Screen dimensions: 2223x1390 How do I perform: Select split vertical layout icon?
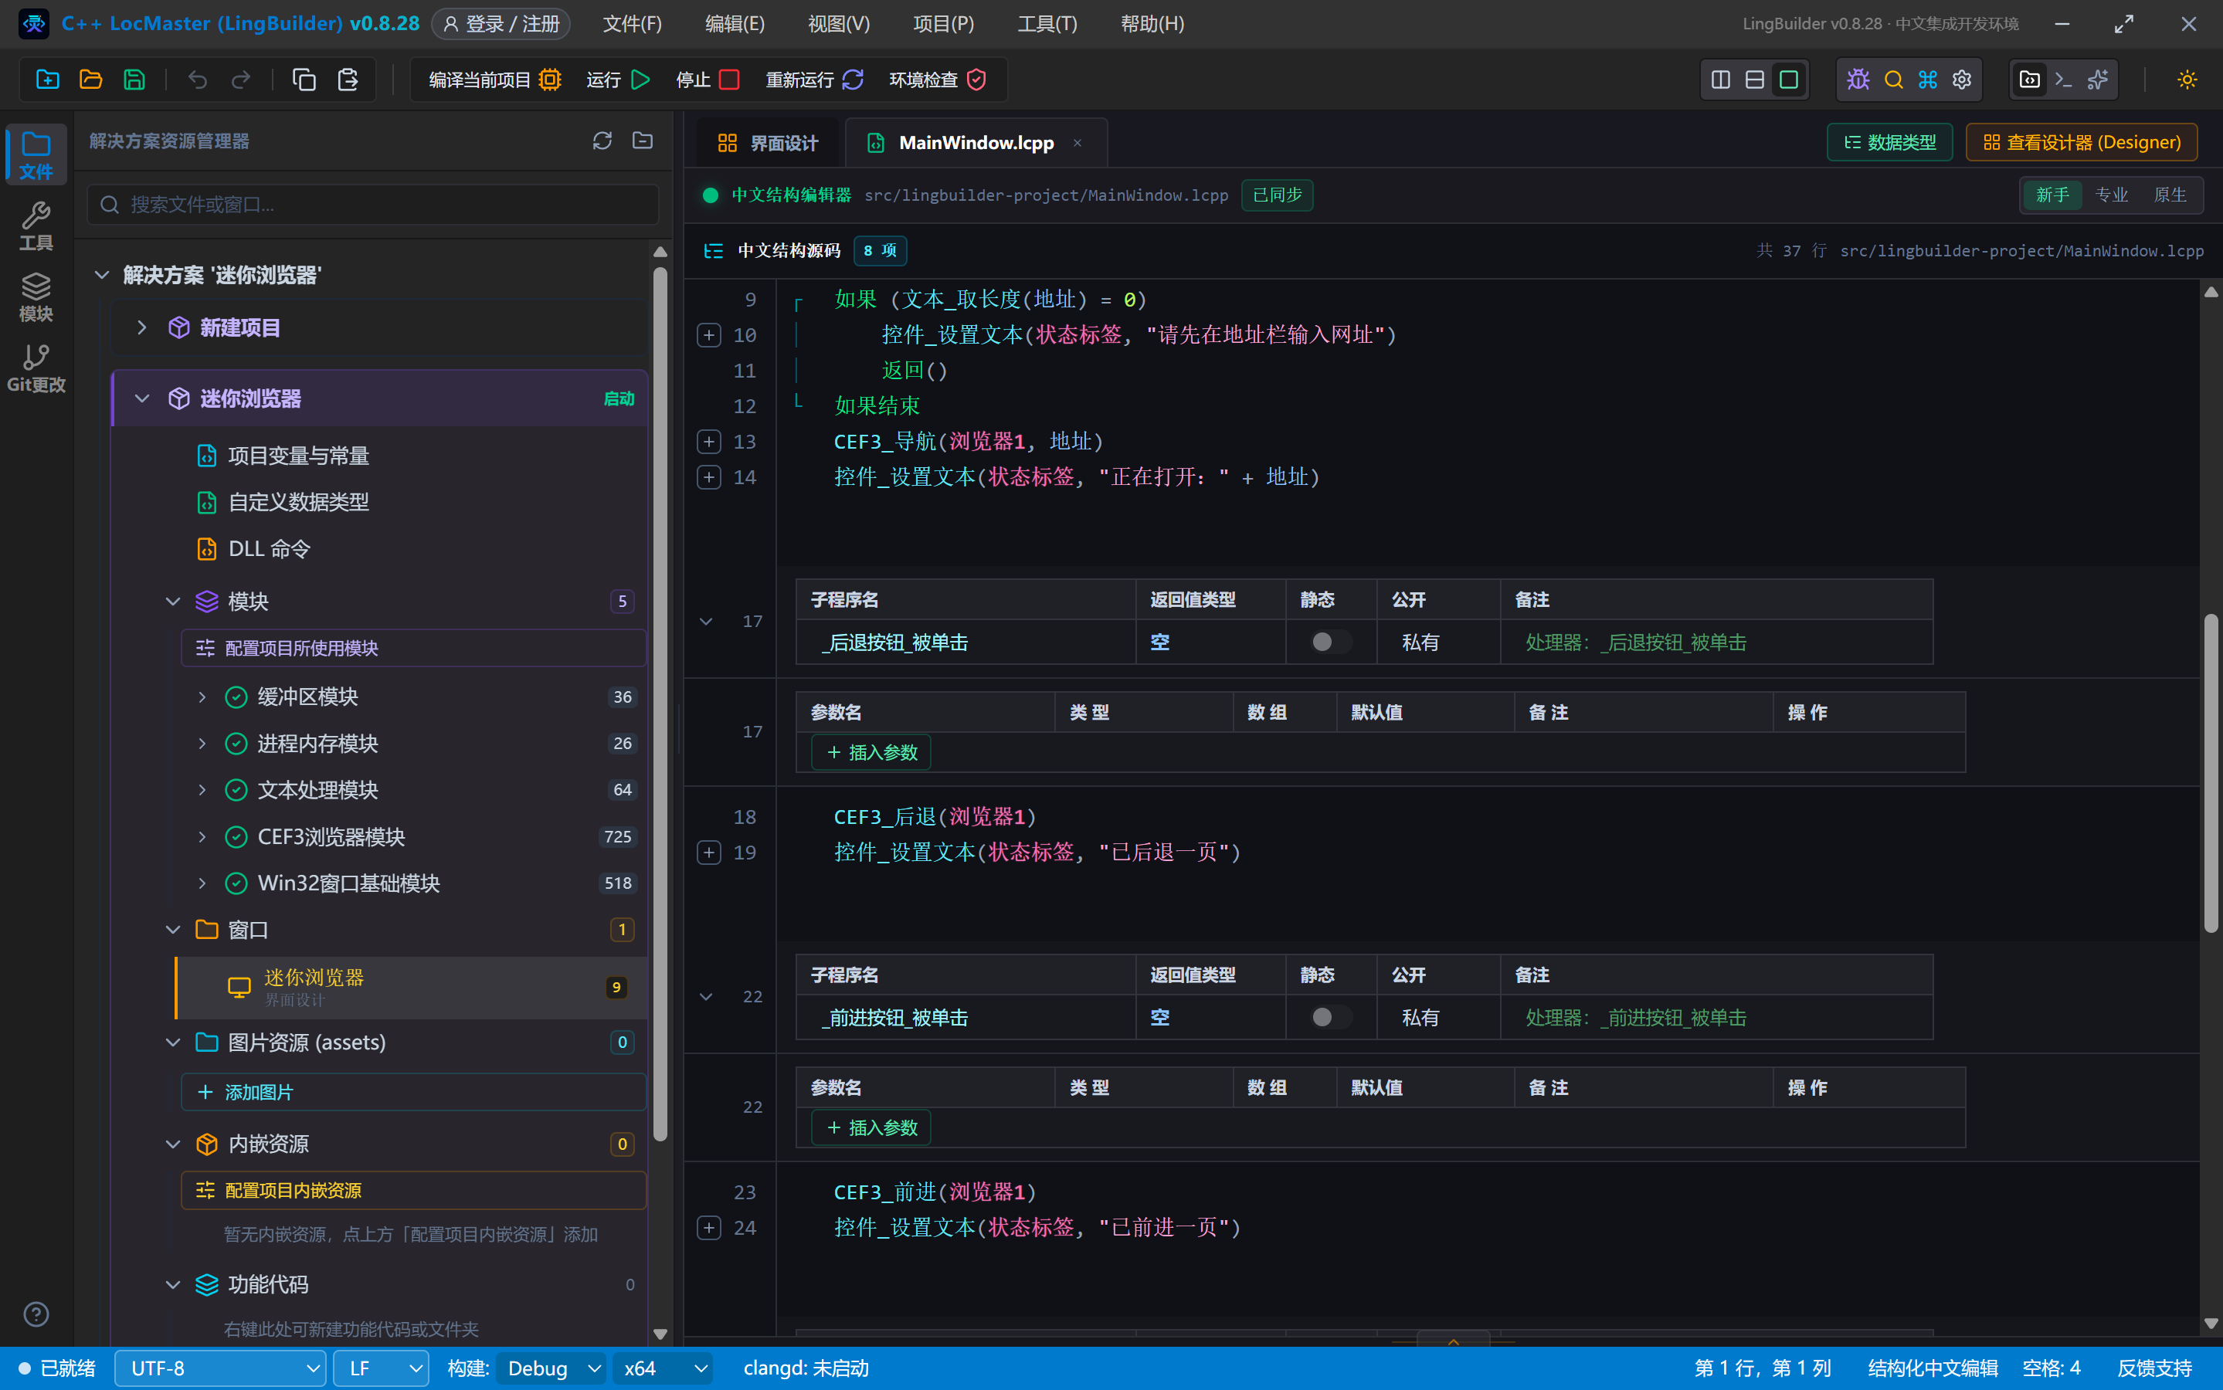(x=1720, y=80)
